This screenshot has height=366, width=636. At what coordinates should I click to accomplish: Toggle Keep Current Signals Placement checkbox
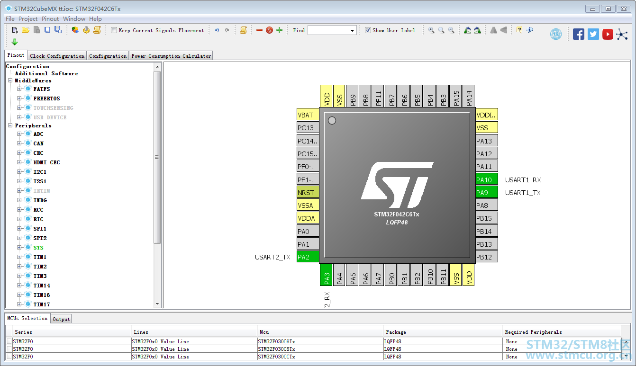[x=114, y=30]
